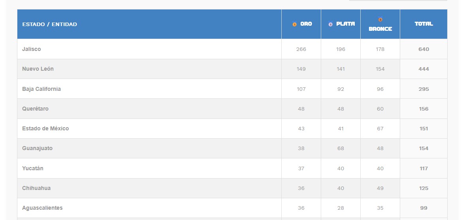Click Nuevo León gold count 149

coord(301,69)
